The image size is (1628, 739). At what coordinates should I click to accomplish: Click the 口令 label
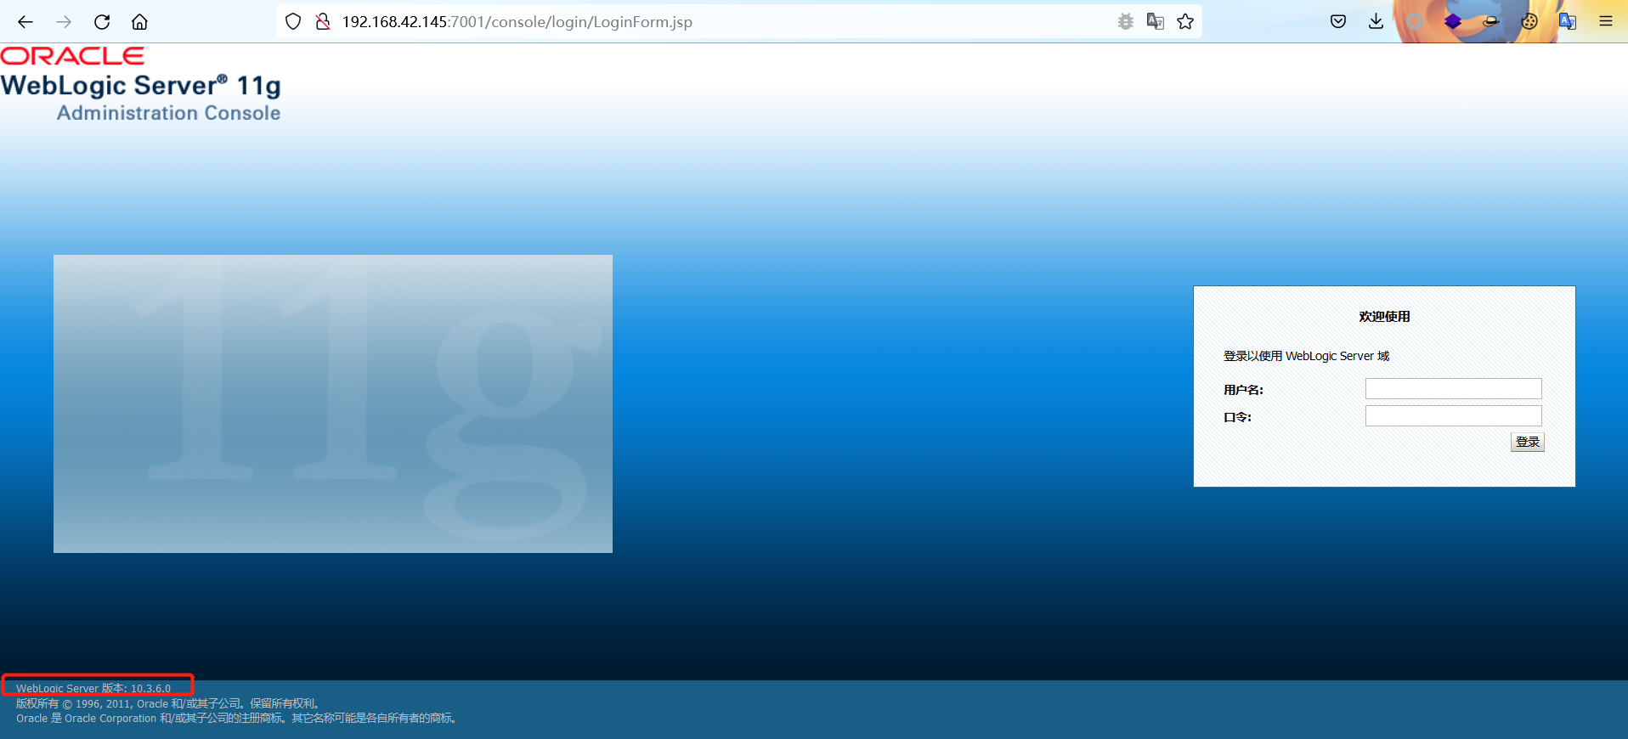pos(1237,417)
